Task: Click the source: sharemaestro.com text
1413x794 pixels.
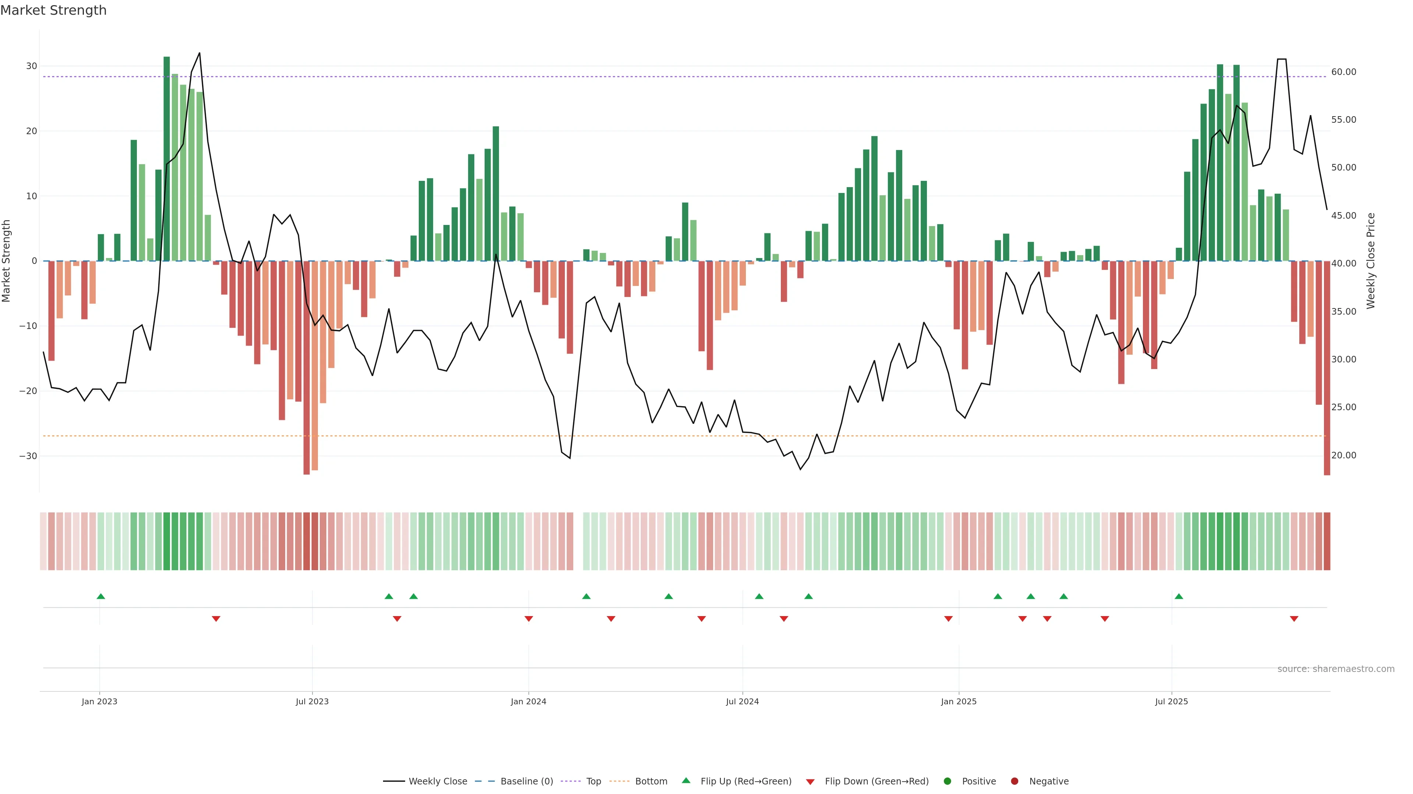Action: [1336, 669]
